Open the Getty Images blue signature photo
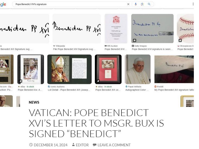The image size is (199, 149). coord(152,29)
